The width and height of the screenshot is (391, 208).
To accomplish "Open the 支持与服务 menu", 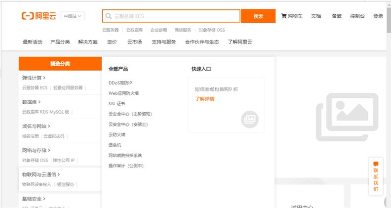I will tap(164, 42).
